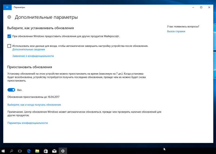The height and width of the screenshot is (154, 216).
Task: Turn off the pause updates switch
Action: tap(11, 90)
